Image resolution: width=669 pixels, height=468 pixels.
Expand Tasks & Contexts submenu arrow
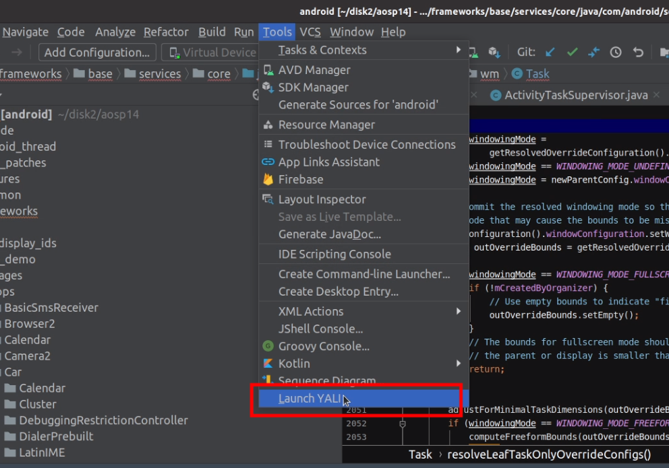(x=458, y=50)
